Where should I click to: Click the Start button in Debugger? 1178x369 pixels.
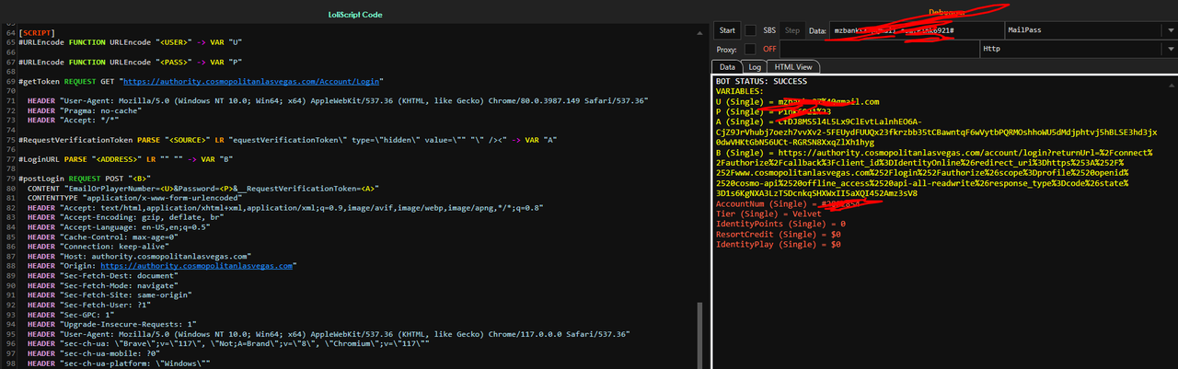(726, 30)
